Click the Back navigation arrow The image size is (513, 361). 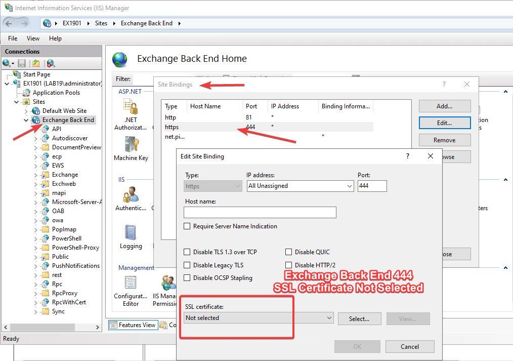[9, 23]
